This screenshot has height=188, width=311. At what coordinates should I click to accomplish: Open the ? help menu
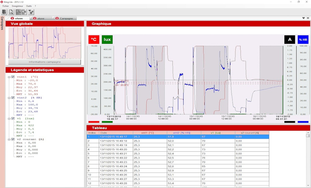(35, 6)
